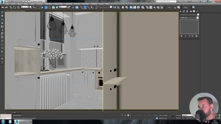Open Select by Name dialog

click(34, 7)
